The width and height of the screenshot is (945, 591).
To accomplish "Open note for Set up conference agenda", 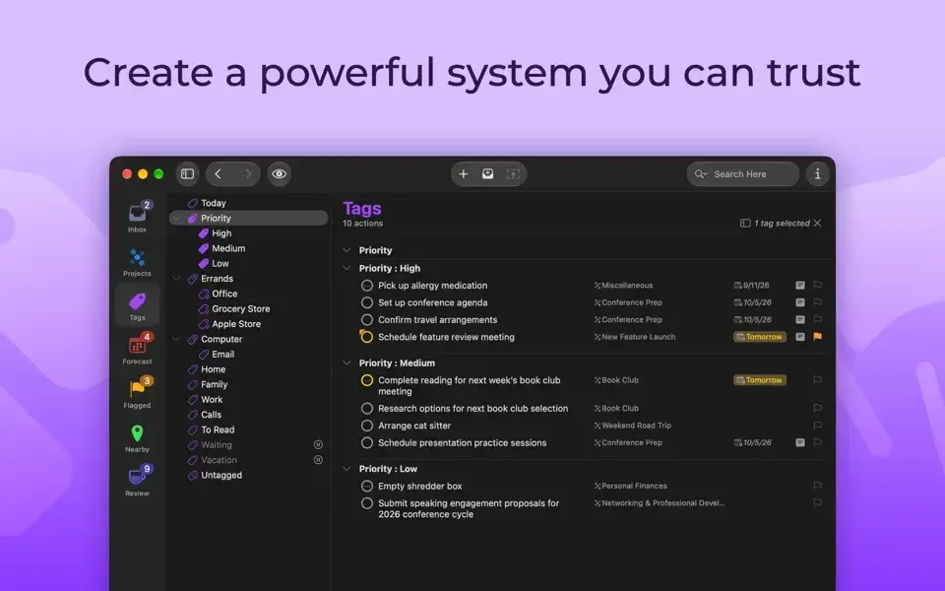I will (x=799, y=302).
